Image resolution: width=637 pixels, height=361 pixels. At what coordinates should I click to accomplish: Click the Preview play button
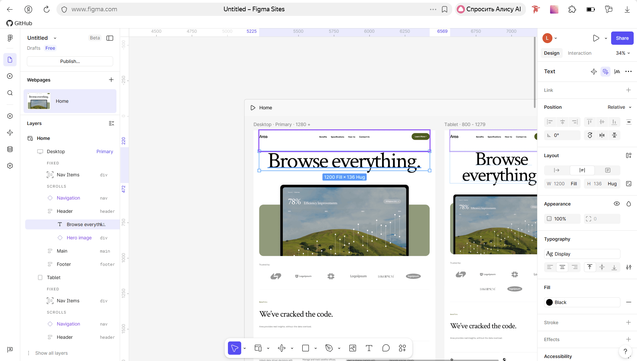(596, 38)
